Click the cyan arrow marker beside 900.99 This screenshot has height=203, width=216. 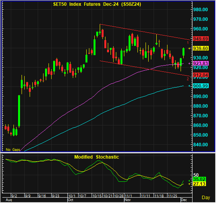[x=189, y=86]
